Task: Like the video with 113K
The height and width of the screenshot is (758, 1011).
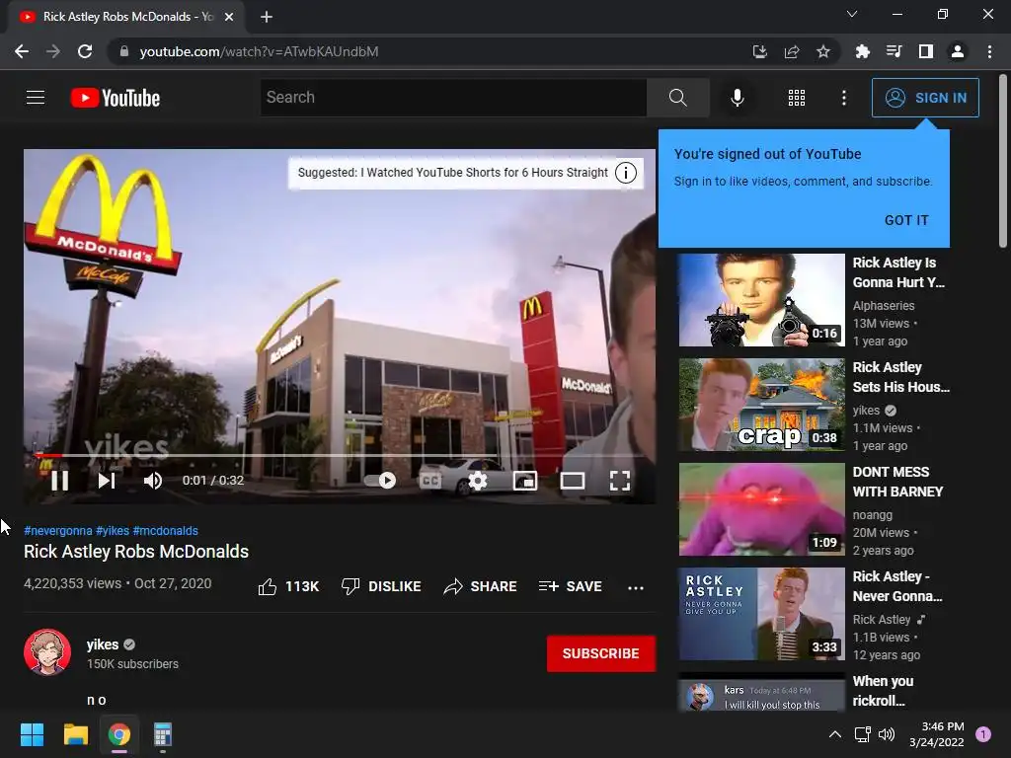Action: (x=288, y=586)
